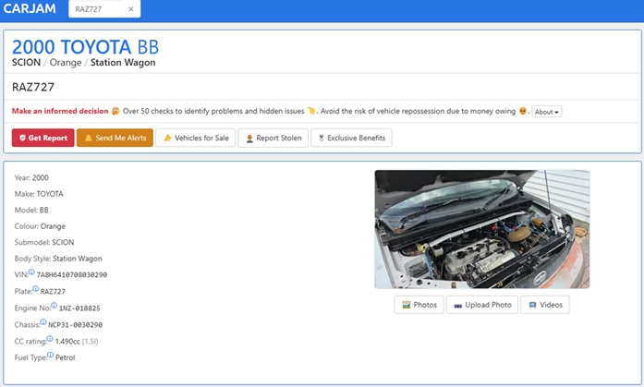Click the Station Wagon subtitle text
The image size is (644, 387).
click(123, 63)
